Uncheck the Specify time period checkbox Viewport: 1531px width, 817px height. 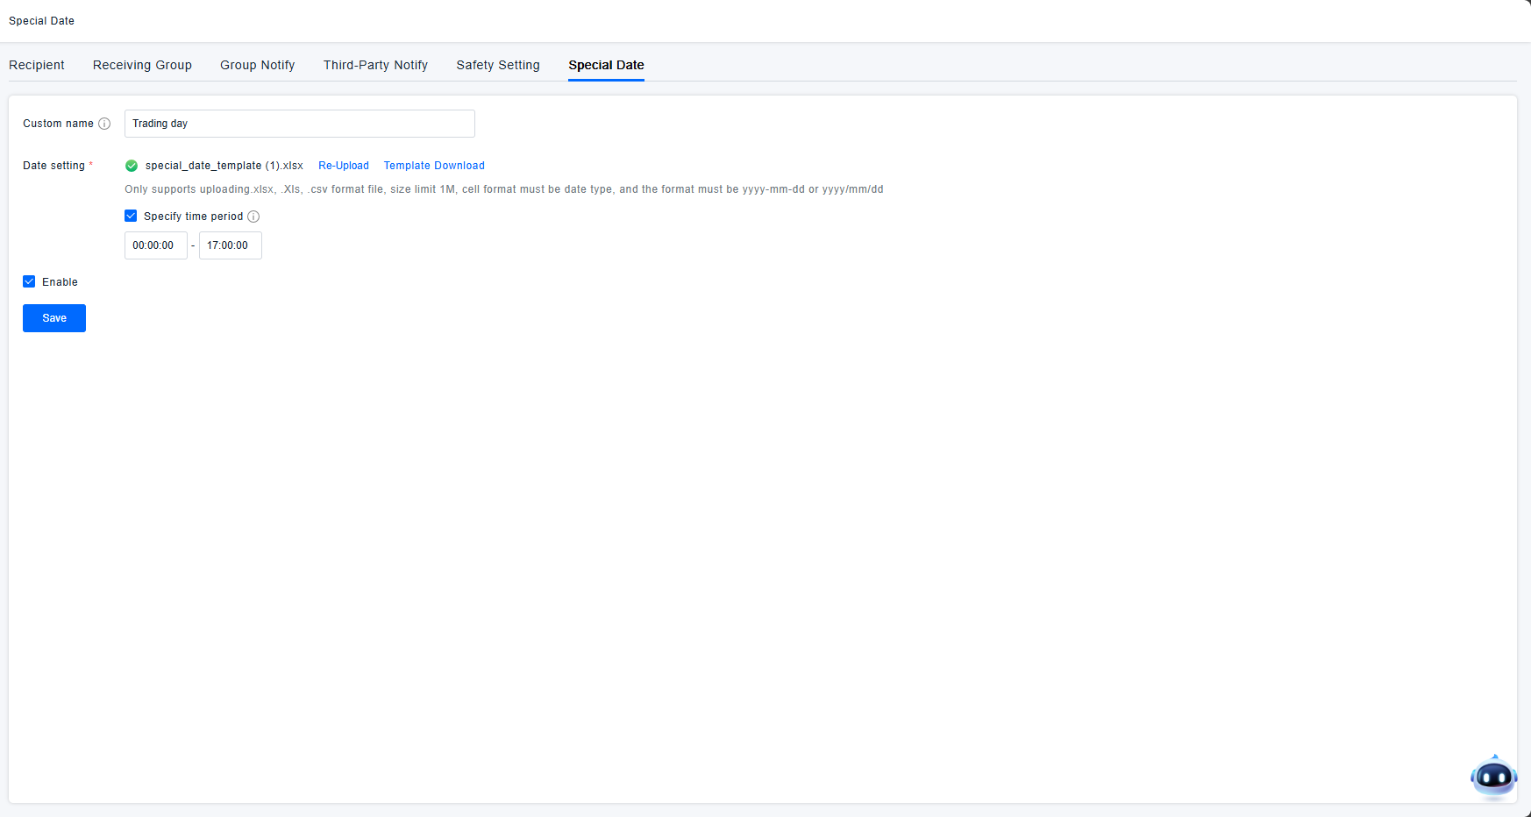click(131, 216)
